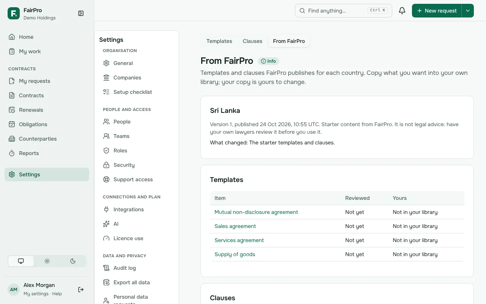Switch to light theme
The image size is (486, 304).
click(47, 261)
